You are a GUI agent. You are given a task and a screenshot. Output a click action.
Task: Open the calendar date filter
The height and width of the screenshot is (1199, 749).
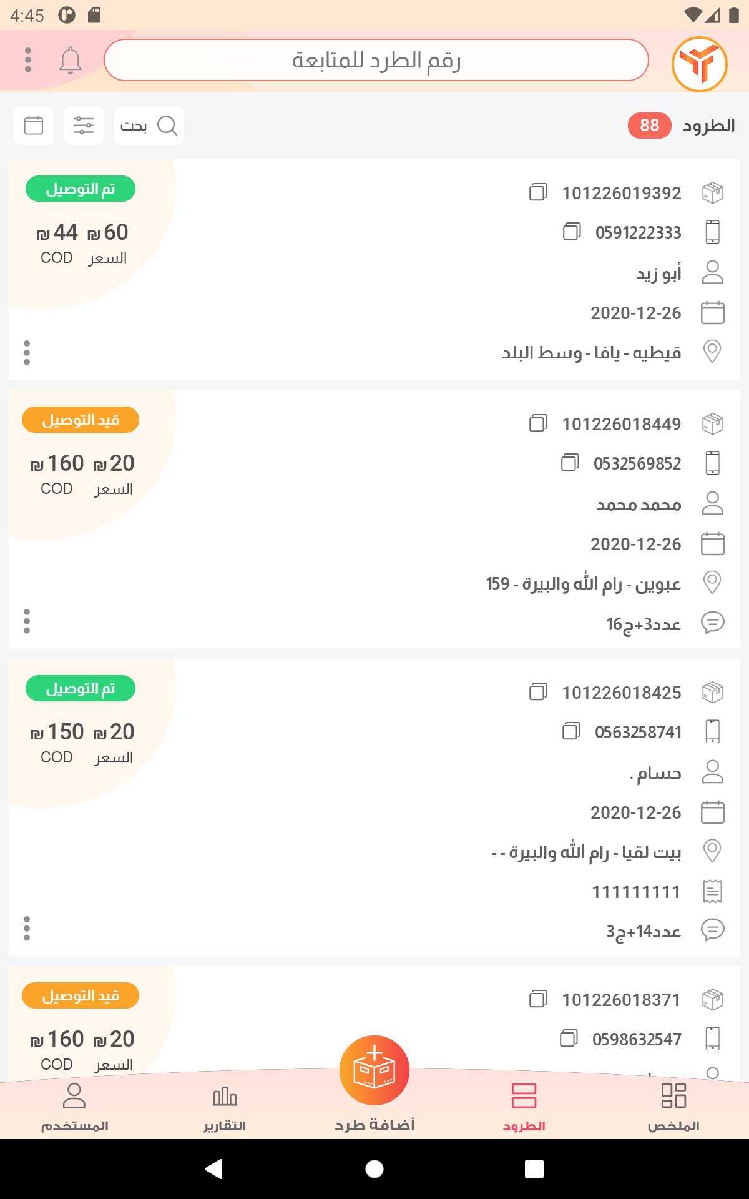point(34,126)
